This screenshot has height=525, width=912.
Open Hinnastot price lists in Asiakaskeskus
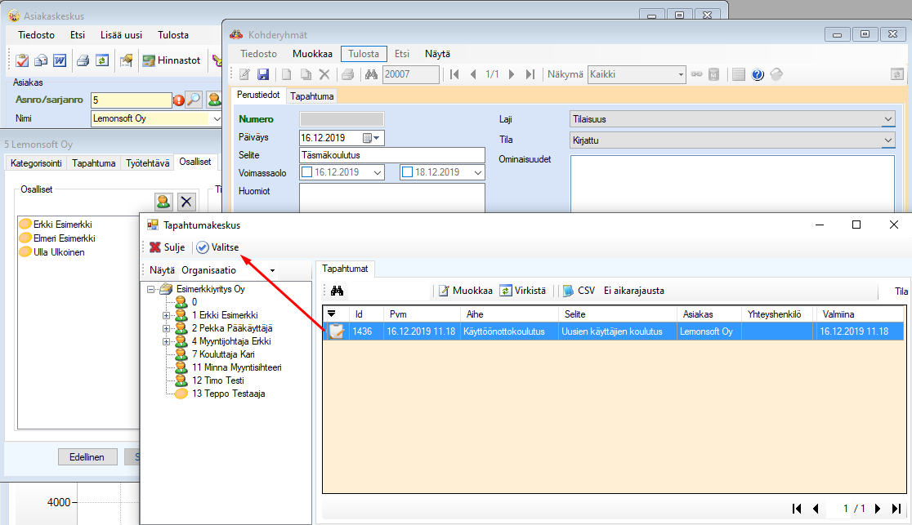click(172, 60)
